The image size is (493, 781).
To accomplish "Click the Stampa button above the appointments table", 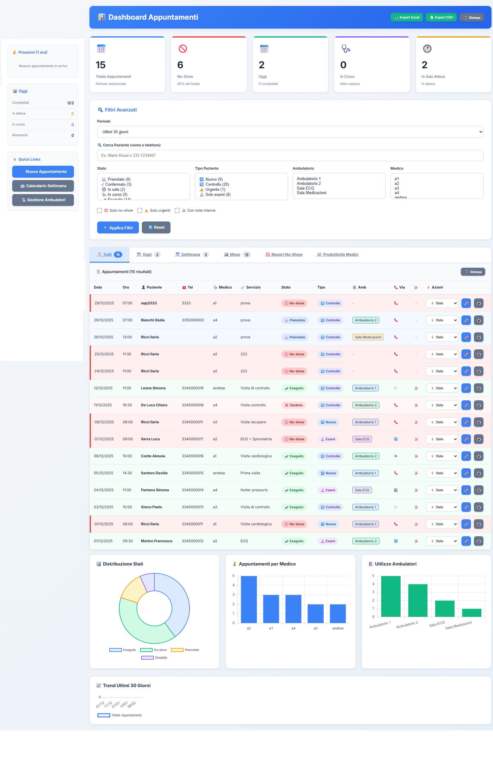I will [x=473, y=272].
